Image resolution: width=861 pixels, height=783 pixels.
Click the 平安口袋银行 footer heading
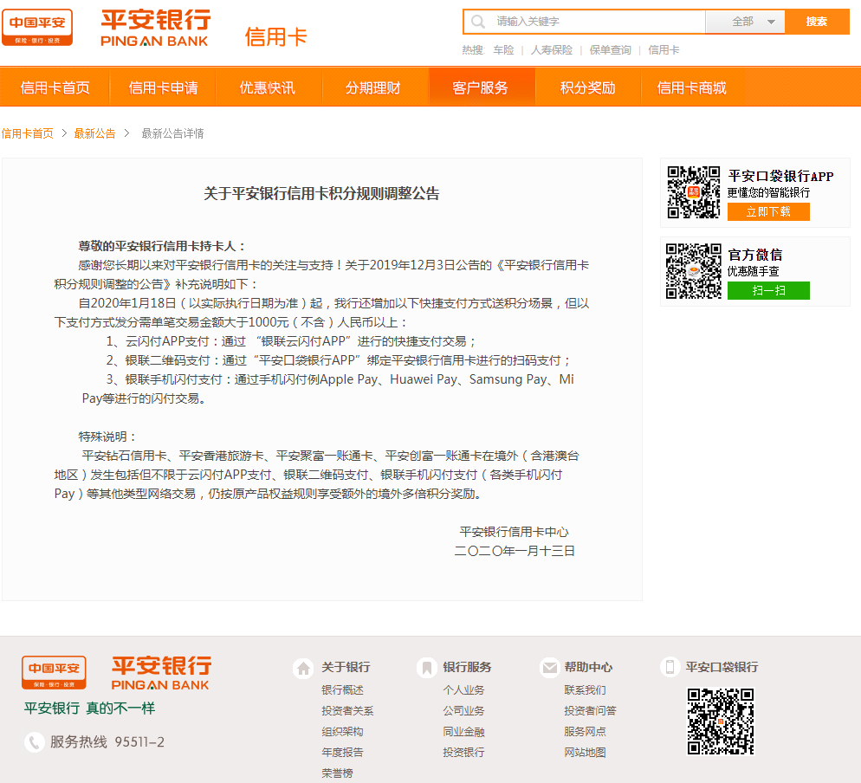[722, 667]
